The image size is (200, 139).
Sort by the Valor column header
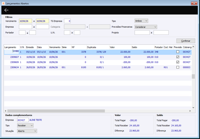coord(120,47)
